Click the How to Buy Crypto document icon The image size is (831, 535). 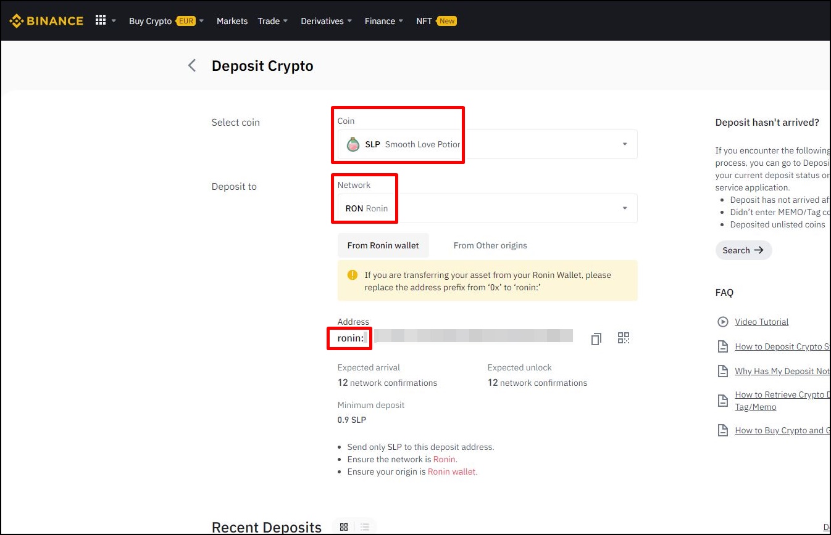click(723, 430)
